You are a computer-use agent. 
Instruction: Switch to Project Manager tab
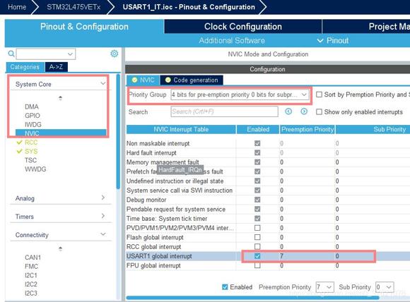pyautogui.click(x=366, y=27)
